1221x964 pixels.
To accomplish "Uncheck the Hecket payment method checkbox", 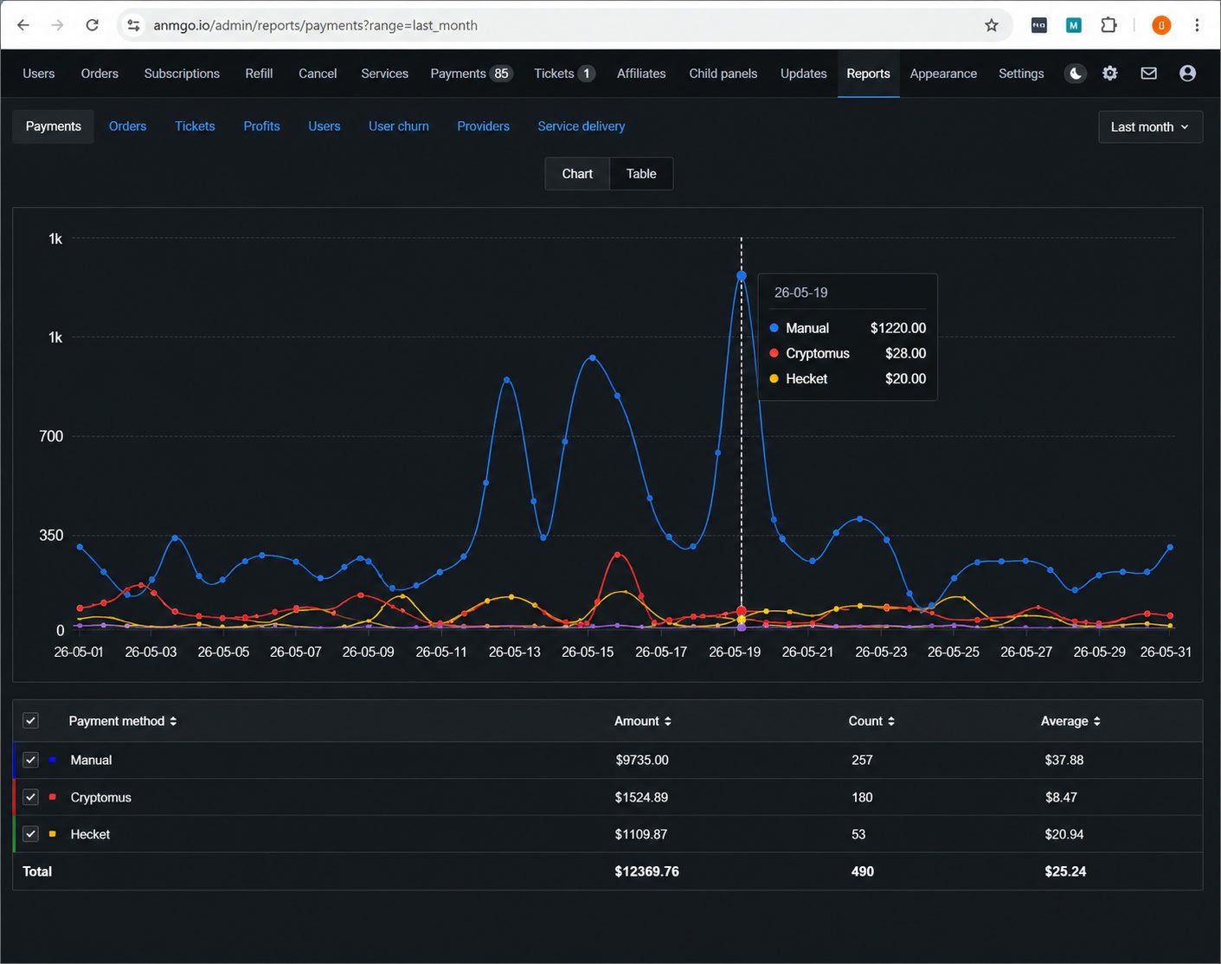I will [x=31, y=834].
